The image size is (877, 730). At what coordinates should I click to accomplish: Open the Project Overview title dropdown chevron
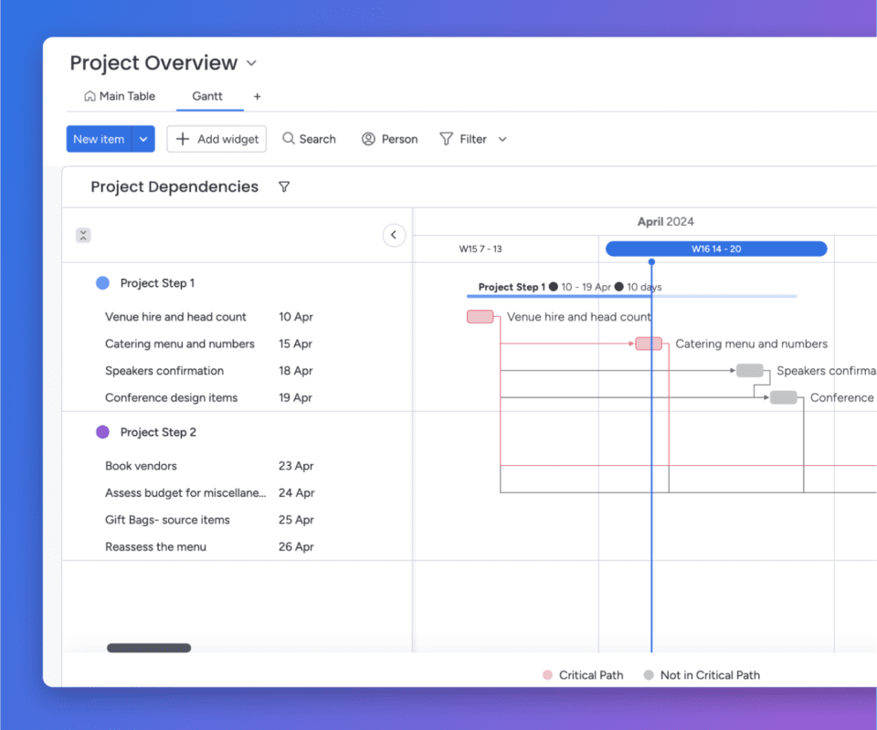[252, 63]
